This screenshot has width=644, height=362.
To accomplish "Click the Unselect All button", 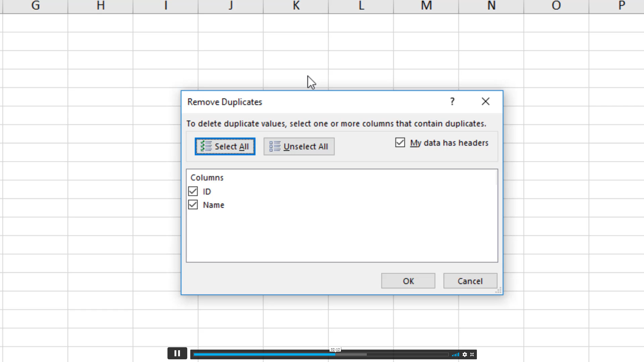I will [x=299, y=146].
